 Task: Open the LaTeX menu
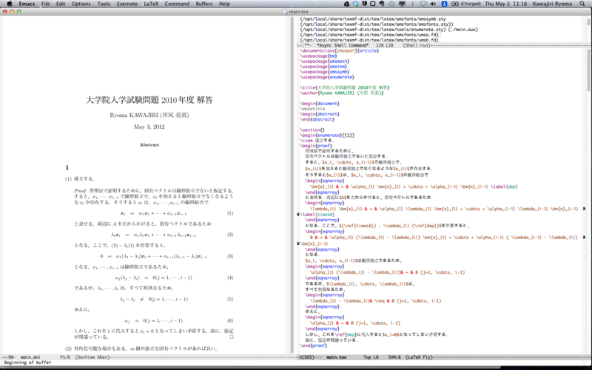click(151, 4)
